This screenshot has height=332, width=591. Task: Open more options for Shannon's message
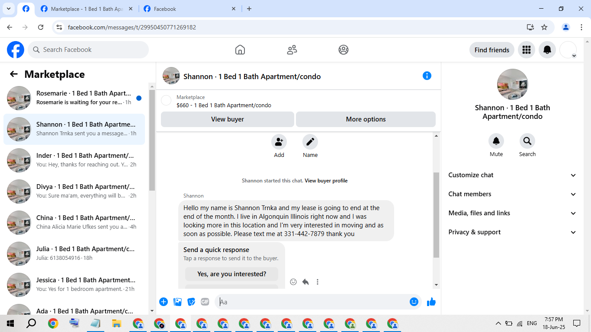(318, 282)
